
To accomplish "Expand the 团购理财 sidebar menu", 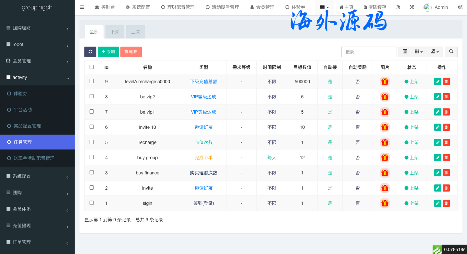I will pyautogui.click(x=37, y=28).
